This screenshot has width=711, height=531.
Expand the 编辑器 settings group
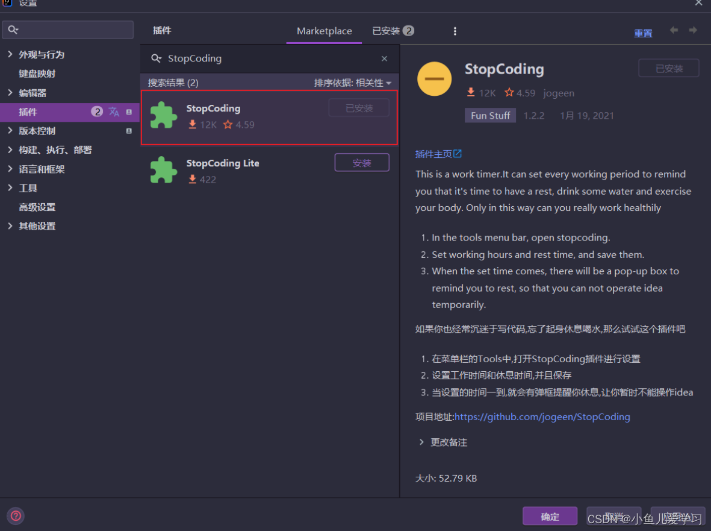coord(10,93)
